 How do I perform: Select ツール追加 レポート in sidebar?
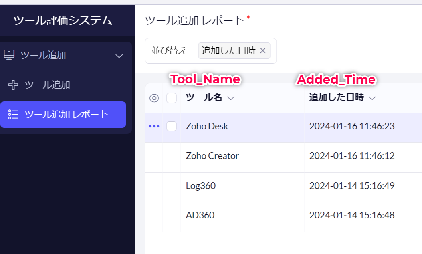[66, 114]
